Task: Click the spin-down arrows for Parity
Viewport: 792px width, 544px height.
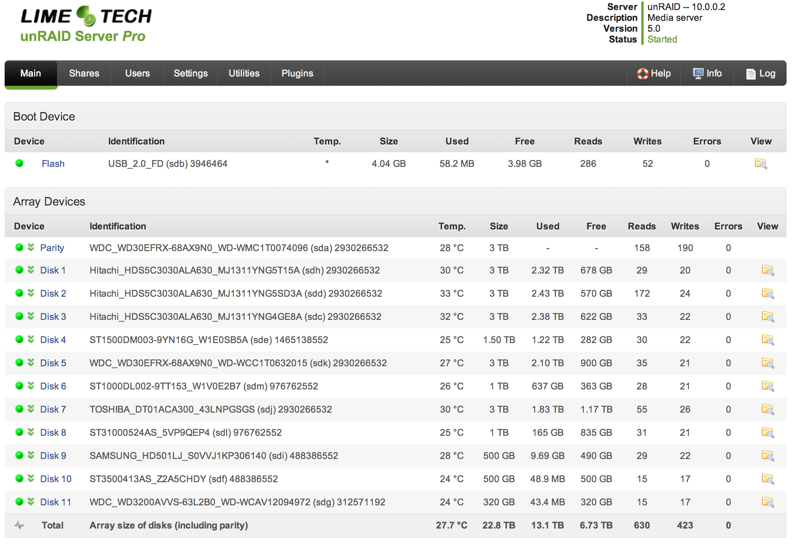Action: [x=31, y=247]
